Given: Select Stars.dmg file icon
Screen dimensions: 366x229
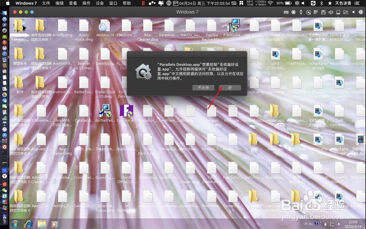Looking at the screenshot, I should pos(276,85).
